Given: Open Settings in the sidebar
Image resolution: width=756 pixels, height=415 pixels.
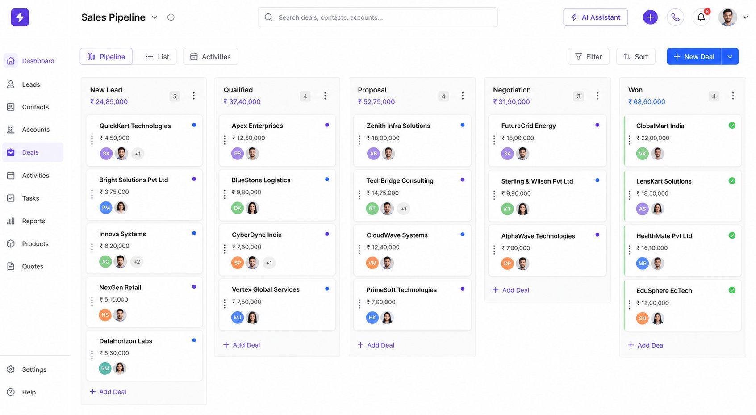Looking at the screenshot, I should tap(33, 369).
